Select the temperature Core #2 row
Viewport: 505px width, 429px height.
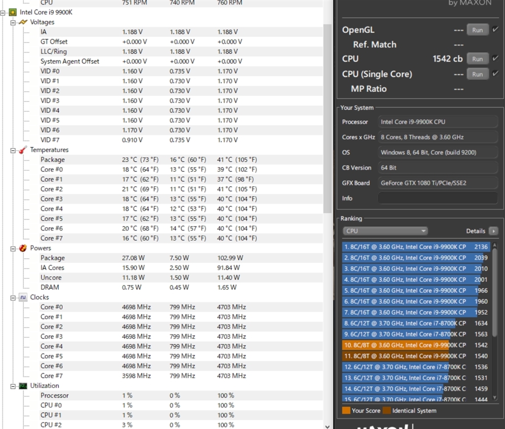pos(180,189)
